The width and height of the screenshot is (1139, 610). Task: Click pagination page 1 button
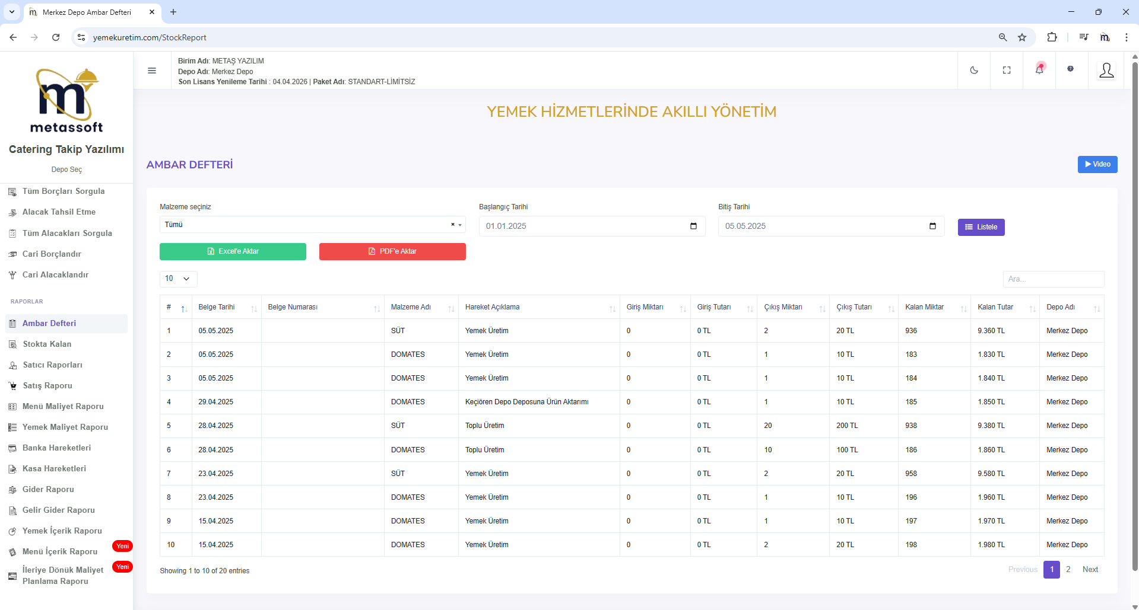1052,570
